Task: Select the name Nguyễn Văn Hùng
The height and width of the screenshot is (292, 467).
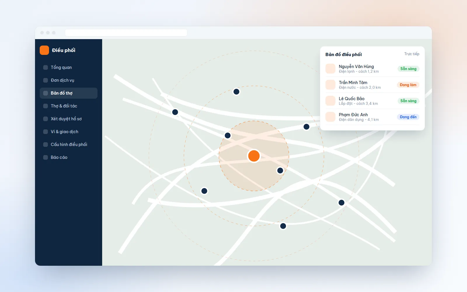Action: tap(356, 67)
